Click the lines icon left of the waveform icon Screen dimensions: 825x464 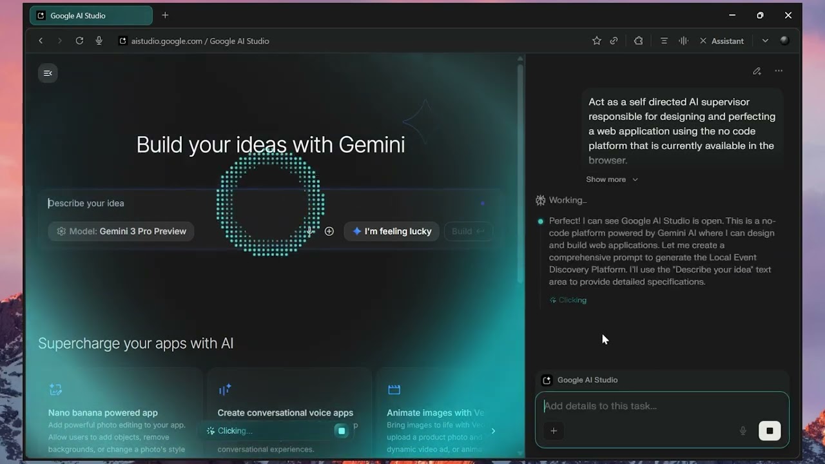click(x=664, y=41)
